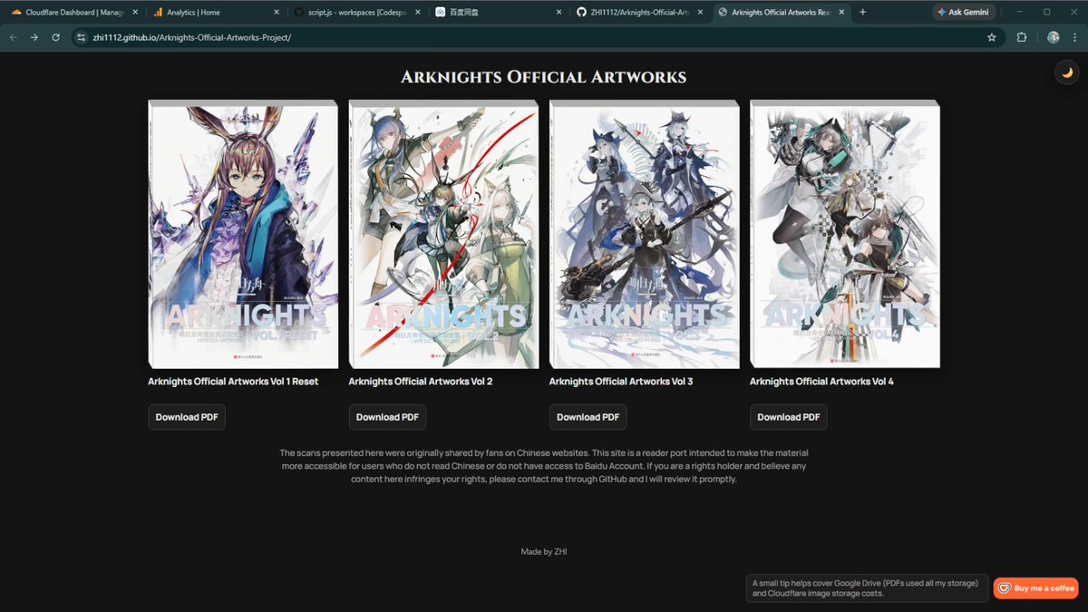
Task: Go back to previous page
Action: pos(13,37)
